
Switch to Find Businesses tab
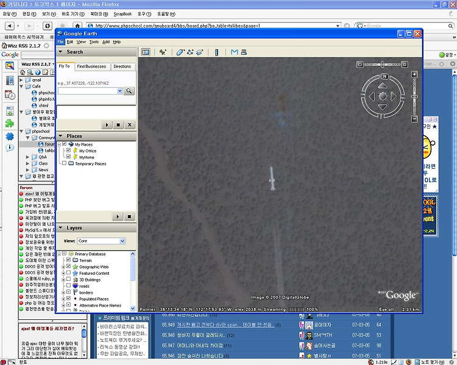tap(91, 66)
